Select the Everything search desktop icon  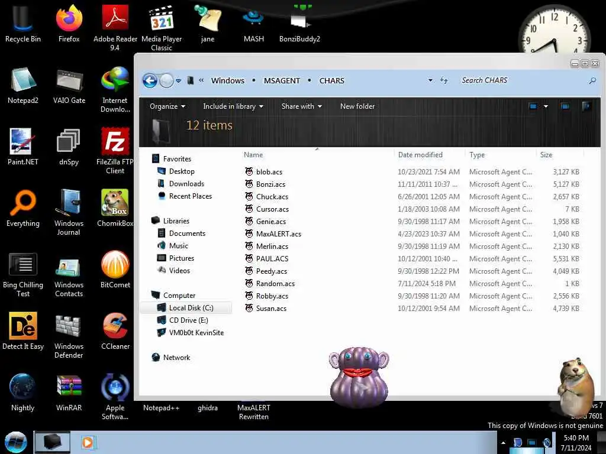[x=22, y=209]
